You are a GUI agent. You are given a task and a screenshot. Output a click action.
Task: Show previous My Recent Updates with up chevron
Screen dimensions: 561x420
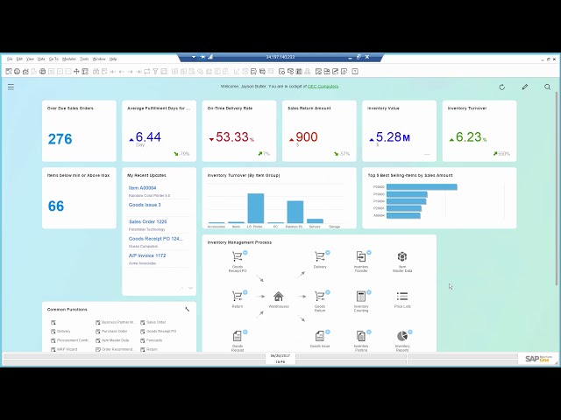pyautogui.click(x=182, y=288)
